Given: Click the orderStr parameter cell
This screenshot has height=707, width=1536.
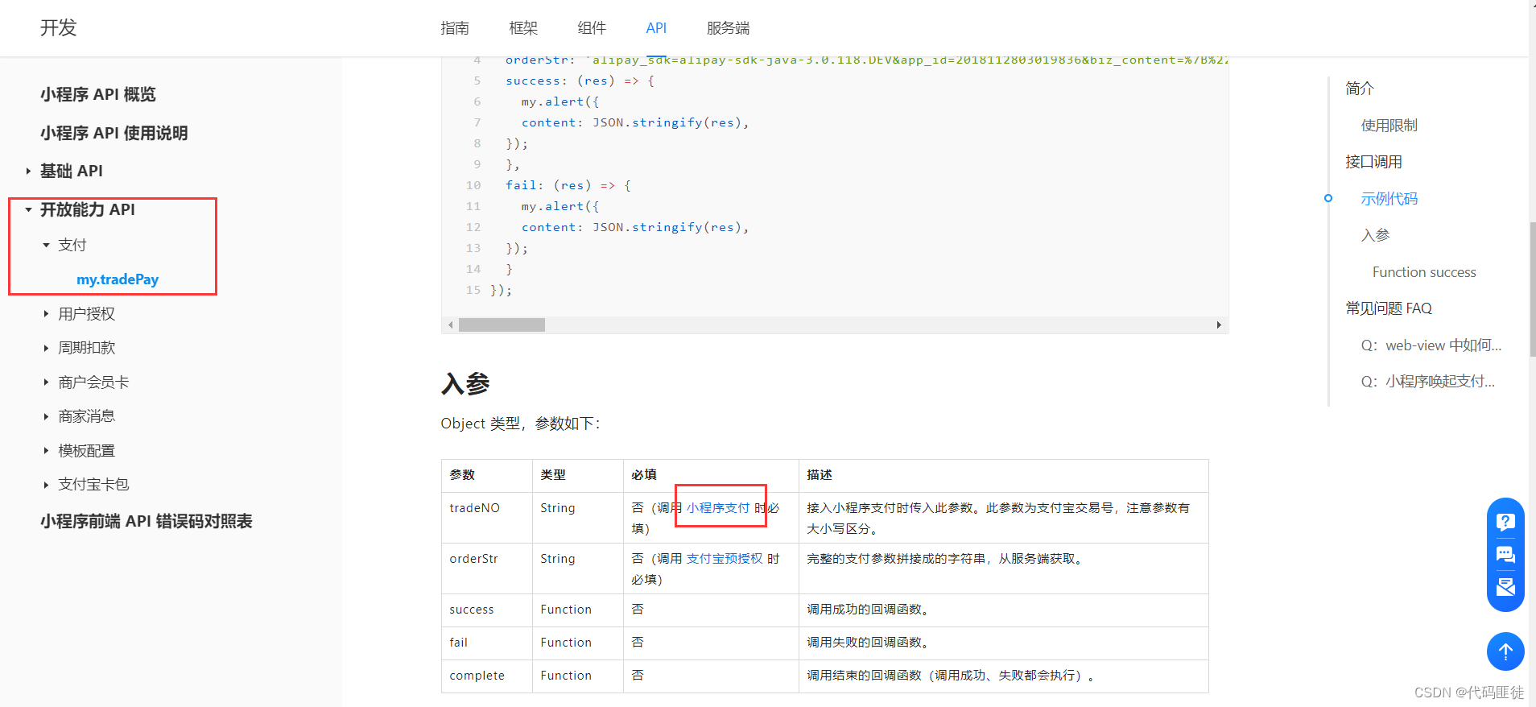Looking at the screenshot, I should pos(487,568).
